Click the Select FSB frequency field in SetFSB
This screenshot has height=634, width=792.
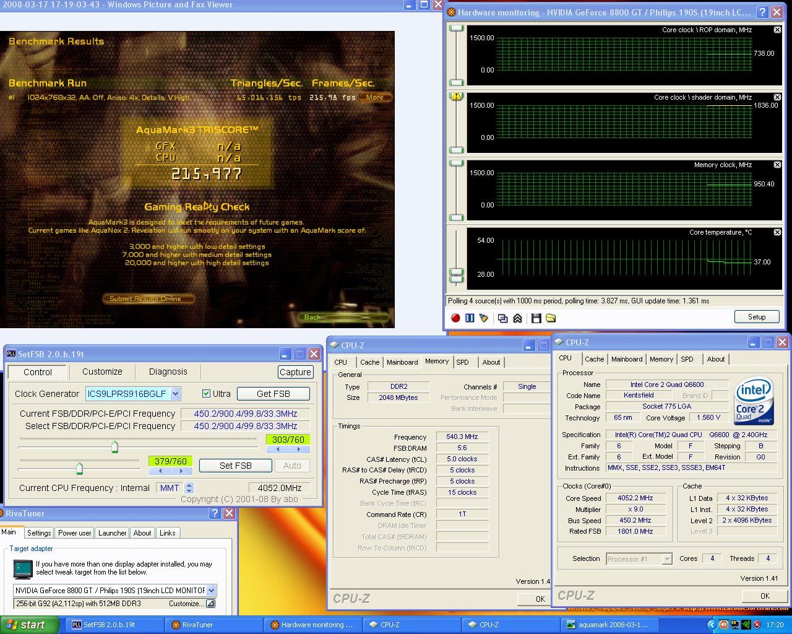click(245, 426)
